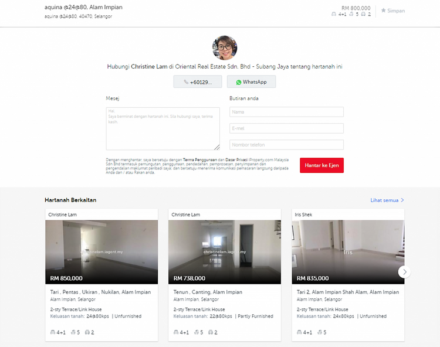Click Partly Furnished label on second card
Viewport: 440px width, 347px height.
(255, 316)
